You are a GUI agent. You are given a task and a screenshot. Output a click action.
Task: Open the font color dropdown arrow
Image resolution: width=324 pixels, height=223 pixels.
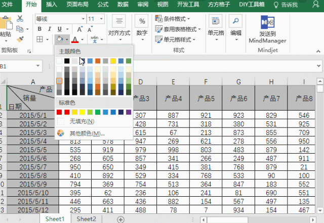click(82, 39)
